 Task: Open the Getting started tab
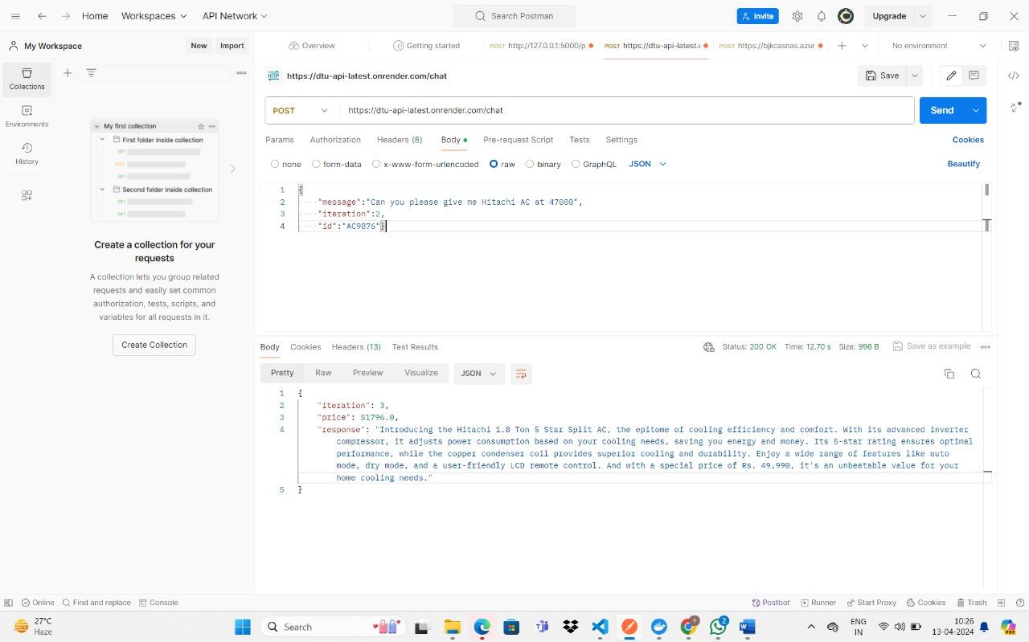(426, 46)
